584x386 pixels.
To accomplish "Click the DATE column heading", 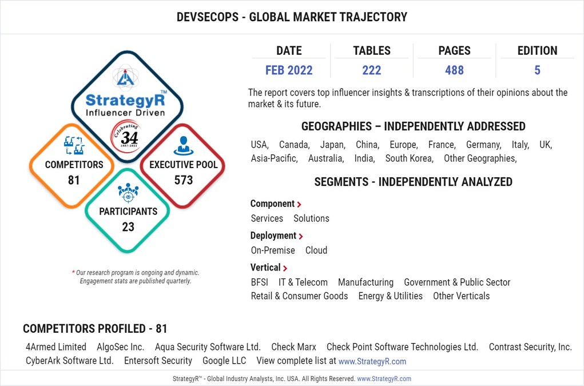I will [x=289, y=51].
